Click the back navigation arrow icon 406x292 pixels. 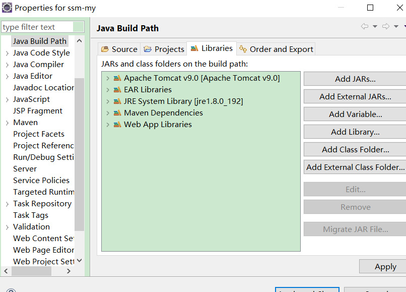[x=365, y=27]
